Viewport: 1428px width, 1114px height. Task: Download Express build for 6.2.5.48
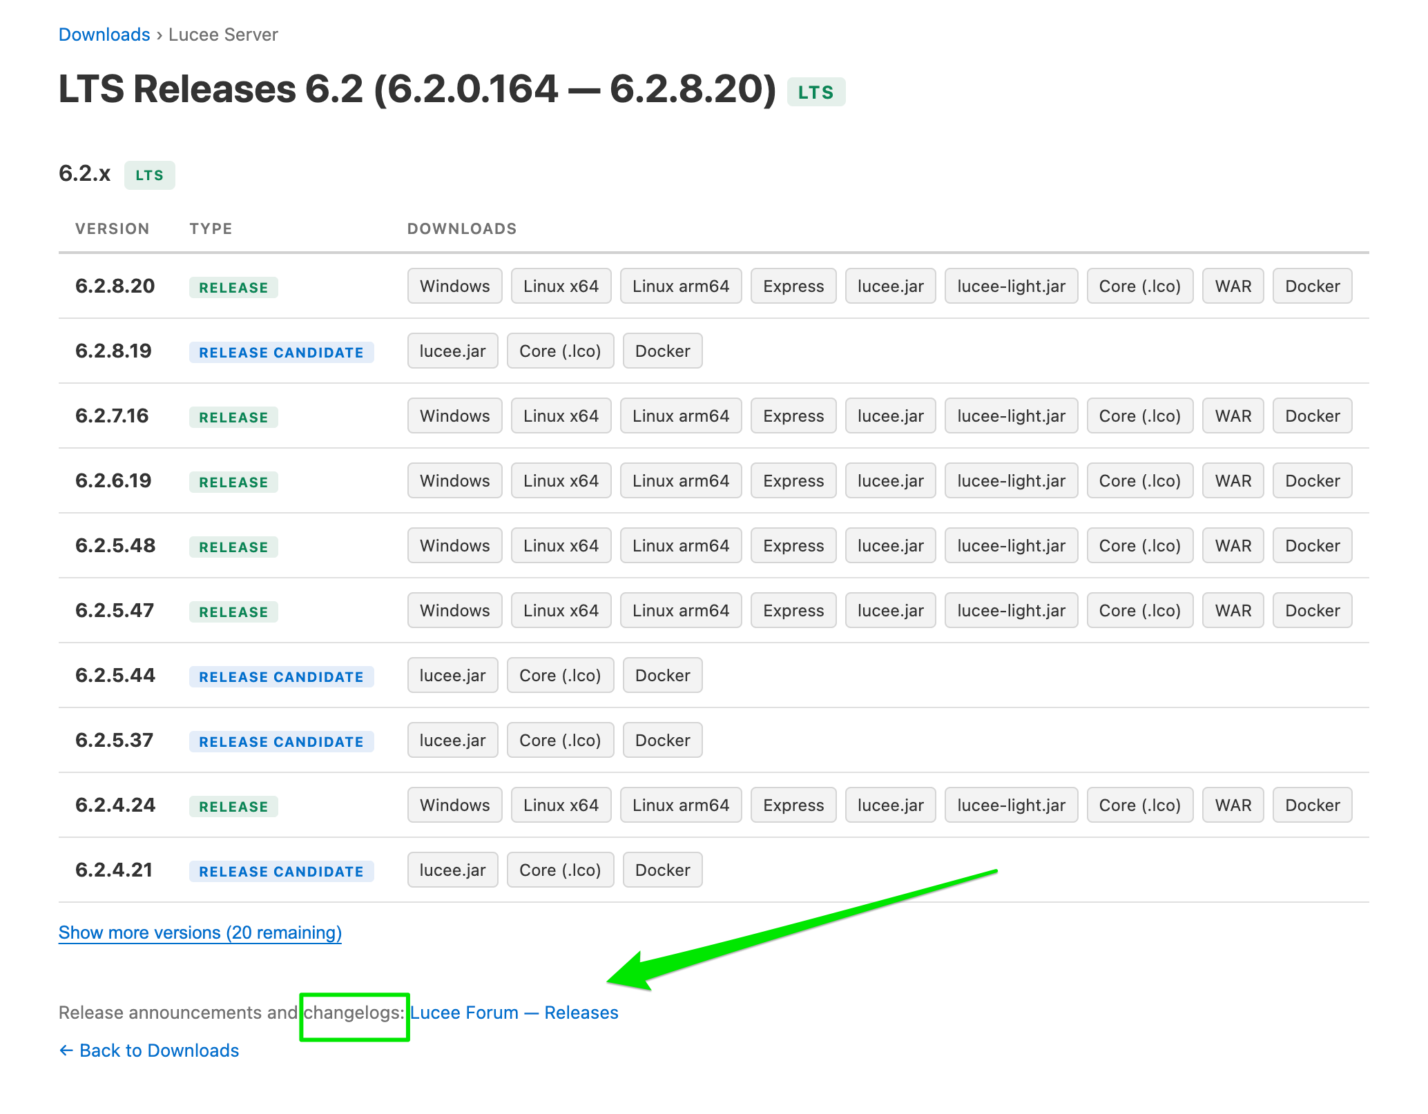point(793,545)
